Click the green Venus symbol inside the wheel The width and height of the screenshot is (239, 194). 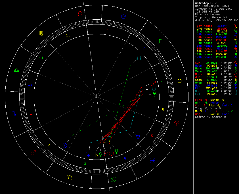click(100, 154)
